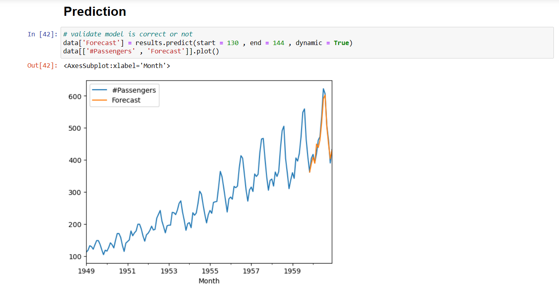Click the '# validate model is correct or not' comment
This screenshot has width=559, height=296.
[128, 34]
